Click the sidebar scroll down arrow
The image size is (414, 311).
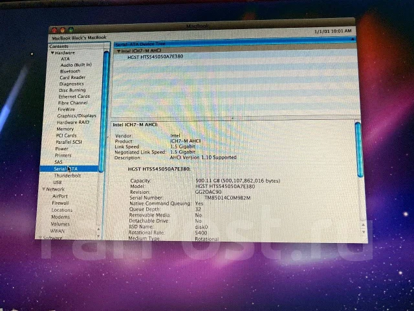[98, 236]
